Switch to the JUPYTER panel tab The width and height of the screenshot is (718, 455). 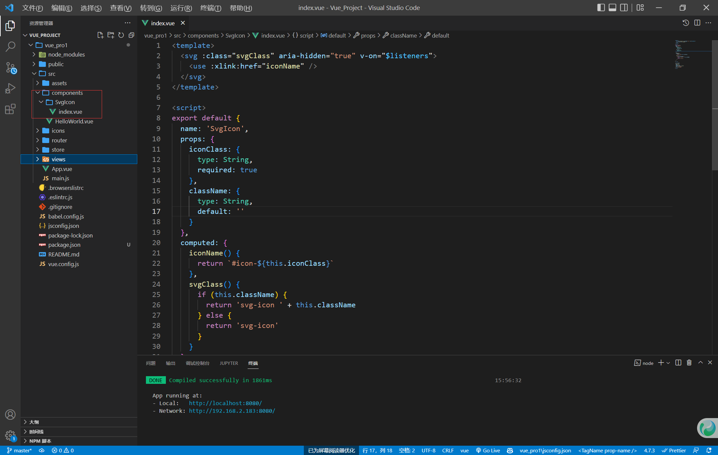tap(229, 363)
